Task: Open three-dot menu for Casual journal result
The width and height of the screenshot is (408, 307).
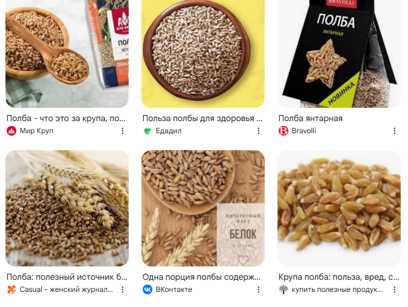Action: tap(123, 289)
